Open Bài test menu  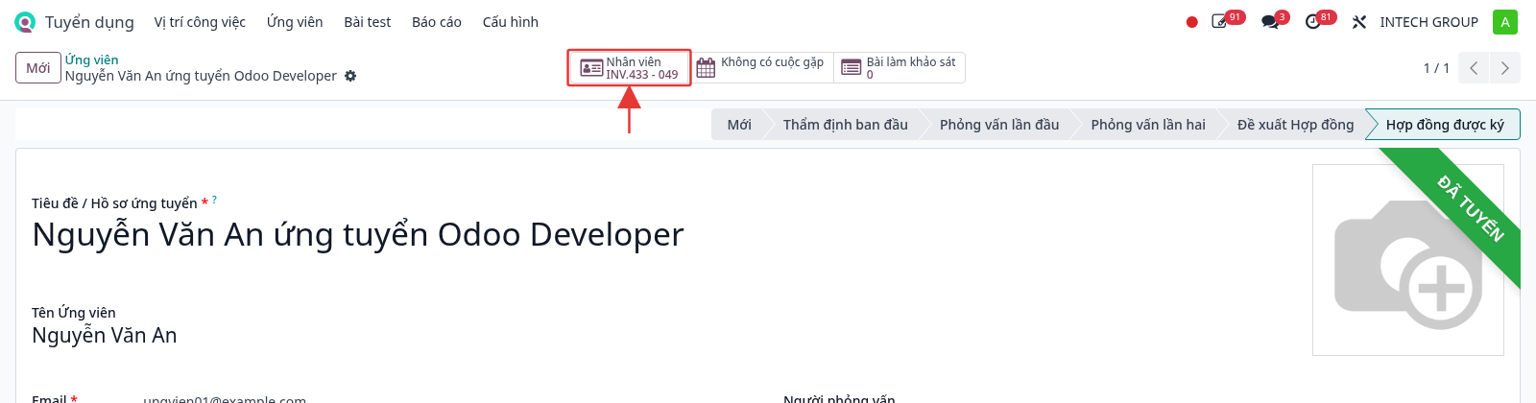368,22
